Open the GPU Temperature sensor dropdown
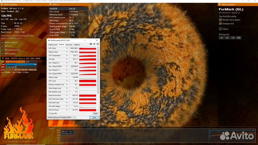 67,55
